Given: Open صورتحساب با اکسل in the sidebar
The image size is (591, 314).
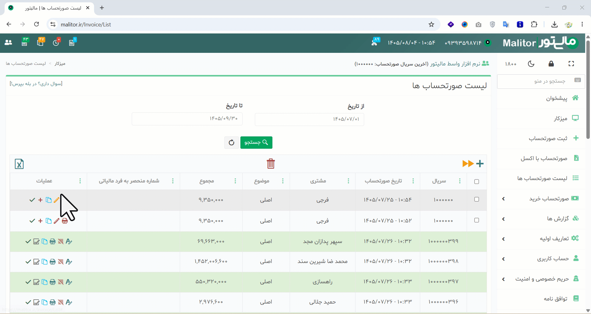Looking at the screenshot, I should (x=541, y=159).
